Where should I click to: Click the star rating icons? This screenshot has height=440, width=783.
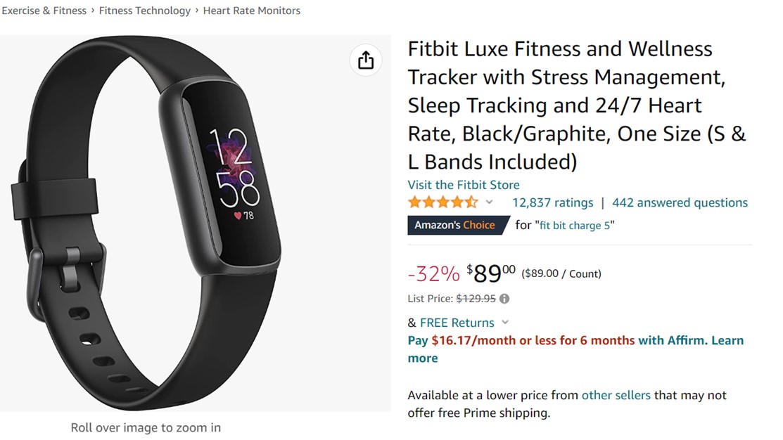point(443,202)
